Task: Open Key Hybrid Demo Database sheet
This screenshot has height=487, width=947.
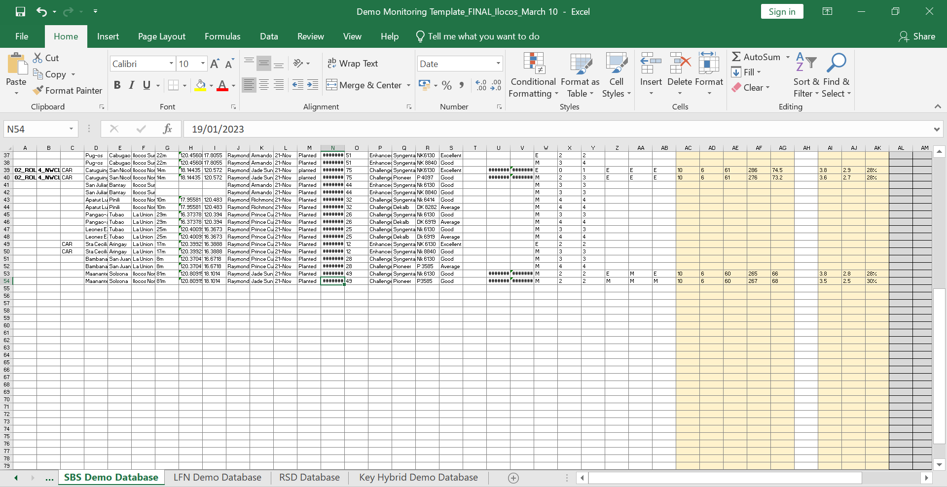Action: (418, 477)
